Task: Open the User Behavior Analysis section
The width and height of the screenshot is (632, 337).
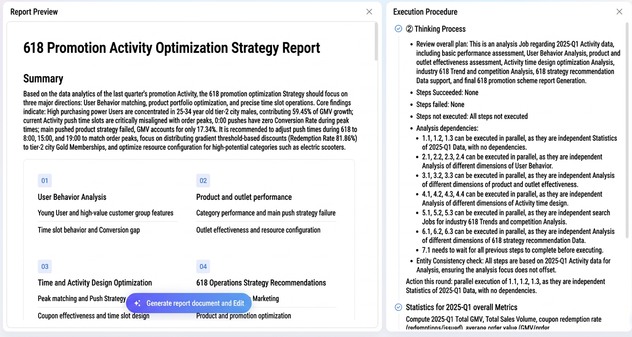Action: (x=72, y=197)
